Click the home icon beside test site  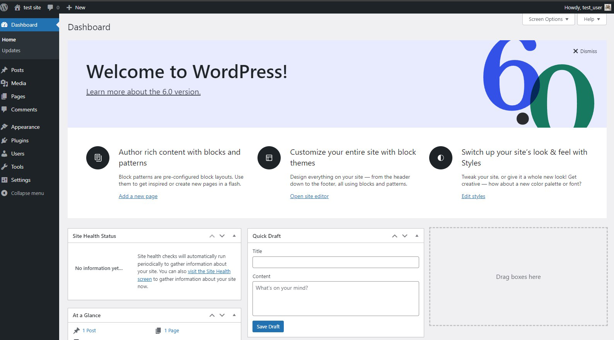click(17, 7)
